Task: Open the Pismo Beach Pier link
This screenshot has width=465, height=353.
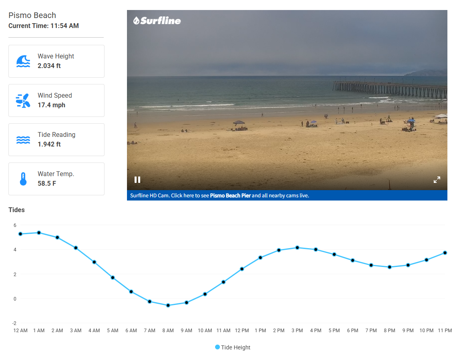Action: pos(230,196)
